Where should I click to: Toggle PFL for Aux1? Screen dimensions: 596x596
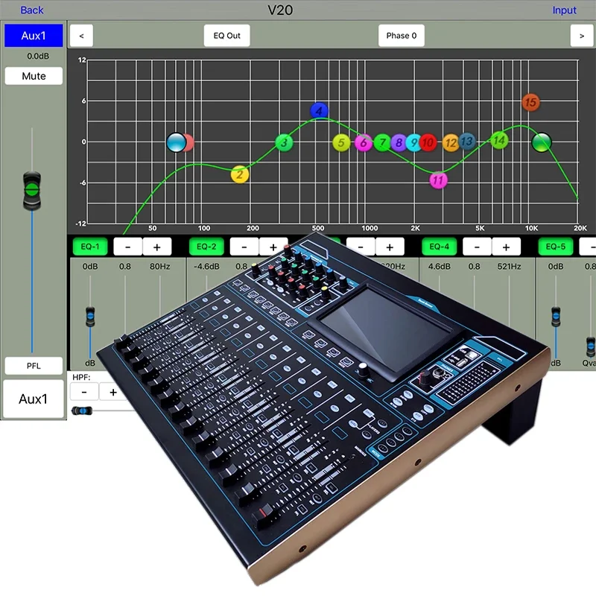tap(34, 366)
